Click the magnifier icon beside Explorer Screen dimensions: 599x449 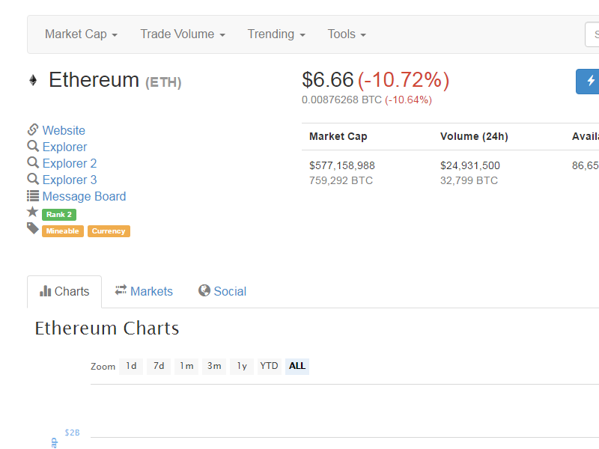33,146
